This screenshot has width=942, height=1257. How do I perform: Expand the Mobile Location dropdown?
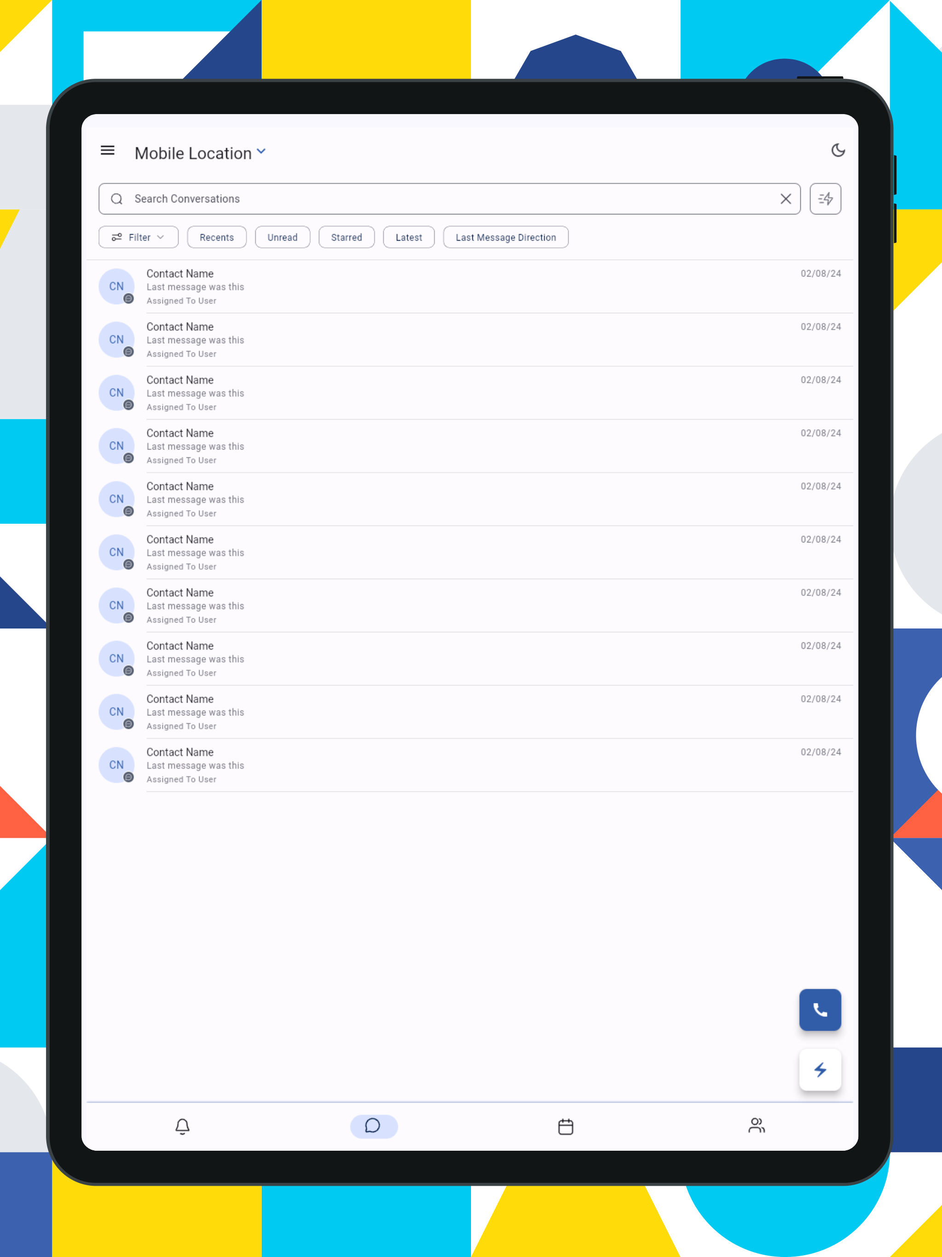click(261, 152)
